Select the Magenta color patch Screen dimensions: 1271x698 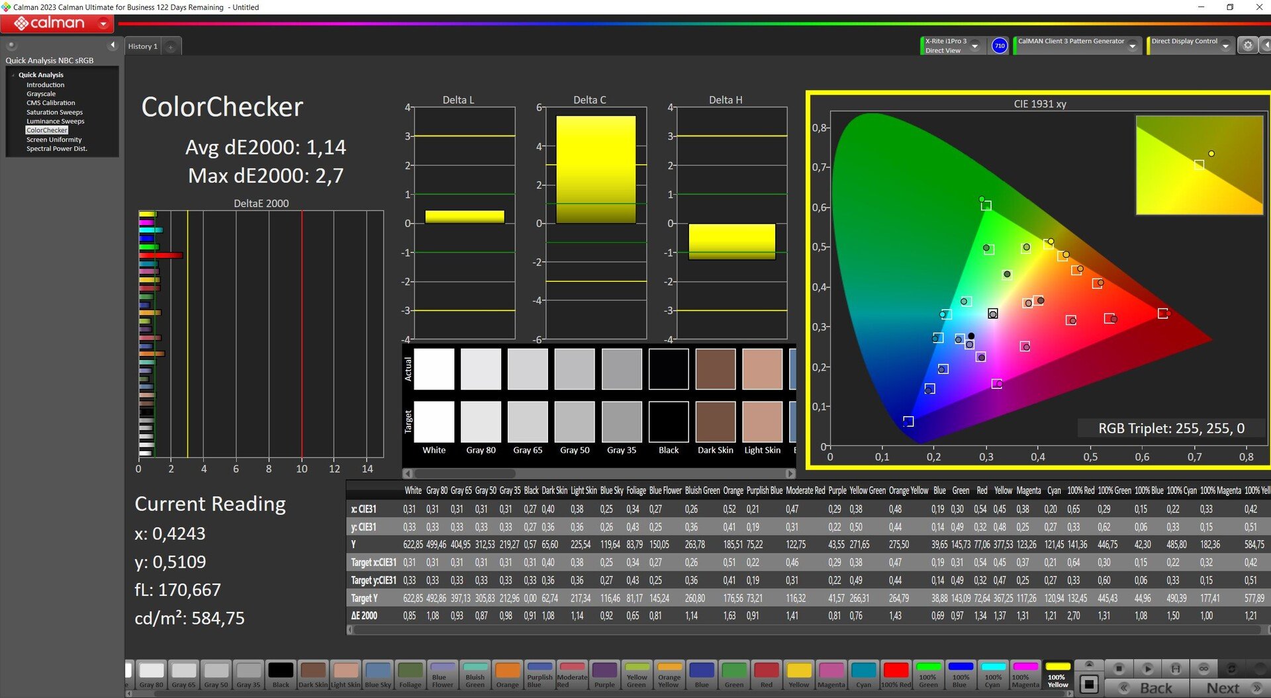(831, 675)
